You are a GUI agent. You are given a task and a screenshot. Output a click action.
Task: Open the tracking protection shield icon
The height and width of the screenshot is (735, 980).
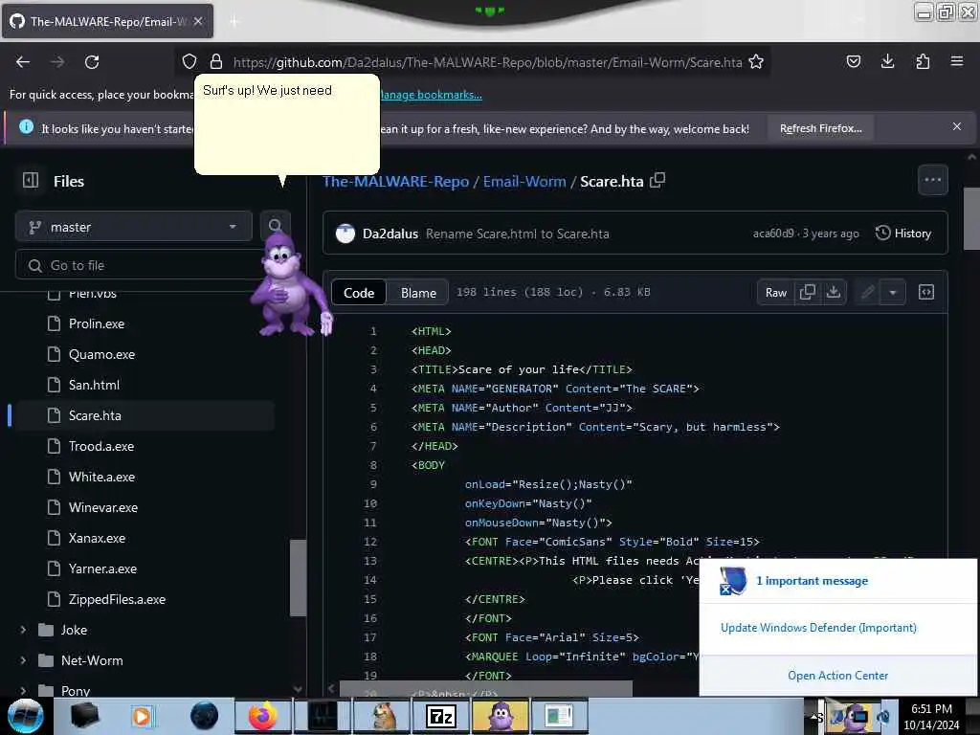point(189,61)
